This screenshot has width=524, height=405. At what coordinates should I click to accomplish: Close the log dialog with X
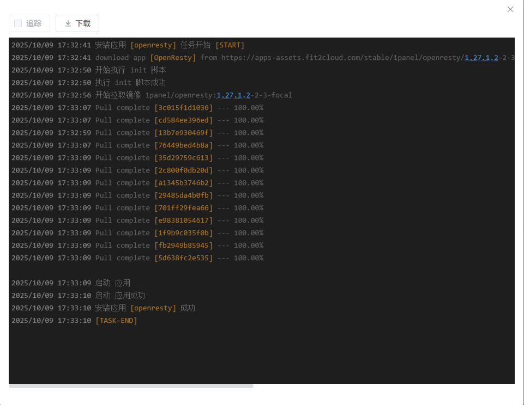click(x=510, y=9)
